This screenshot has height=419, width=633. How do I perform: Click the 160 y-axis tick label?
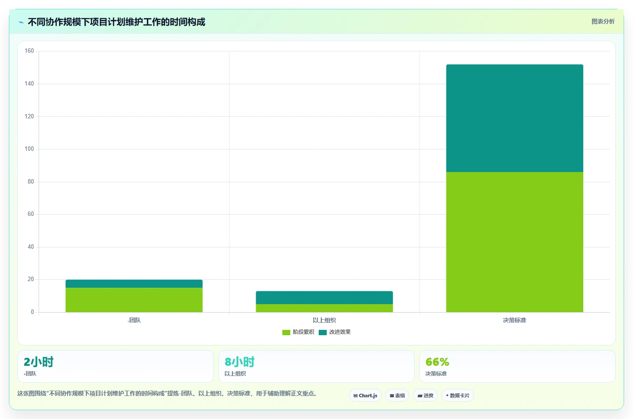(x=29, y=51)
